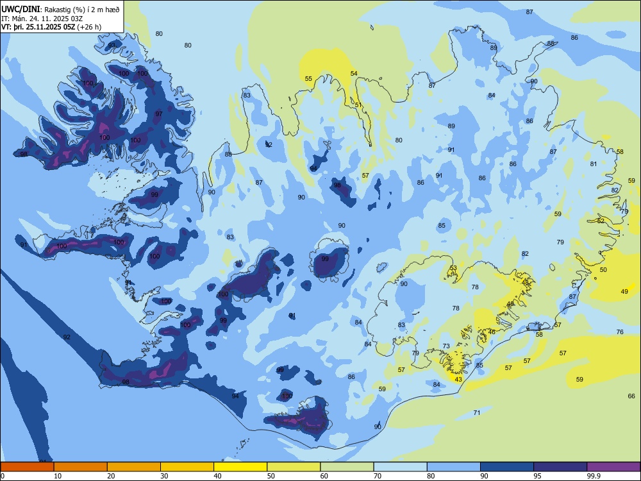Click the humidity value '81' on the map

[594, 164]
